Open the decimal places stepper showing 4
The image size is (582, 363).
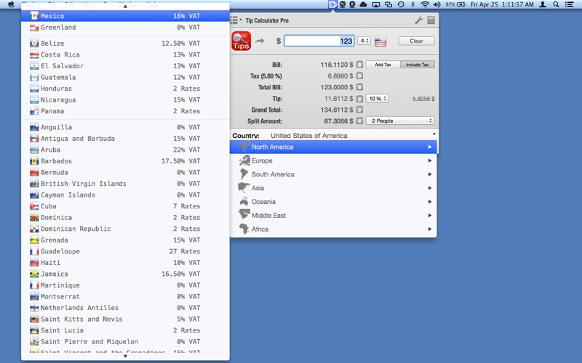[x=364, y=41]
